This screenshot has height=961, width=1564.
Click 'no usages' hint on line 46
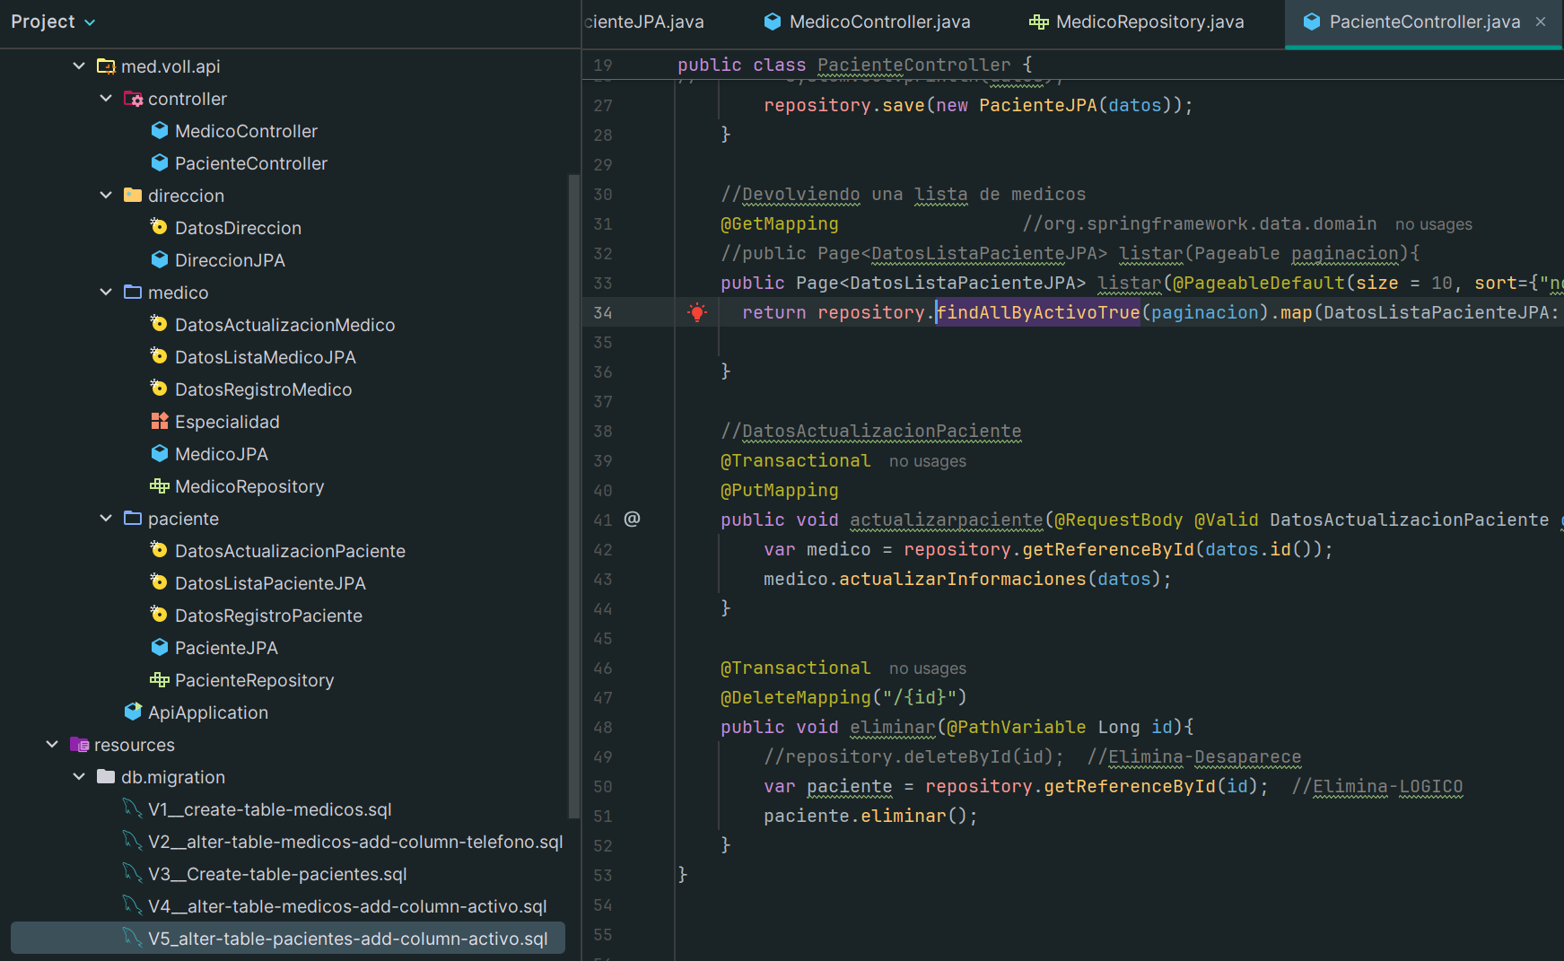click(928, 668)
